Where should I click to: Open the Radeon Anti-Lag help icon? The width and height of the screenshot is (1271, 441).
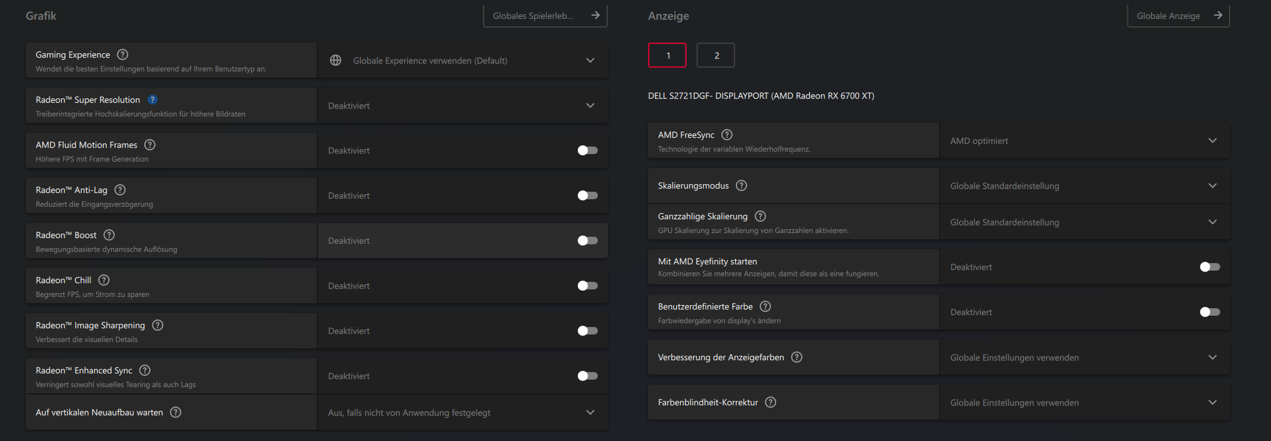pos(120,190)
